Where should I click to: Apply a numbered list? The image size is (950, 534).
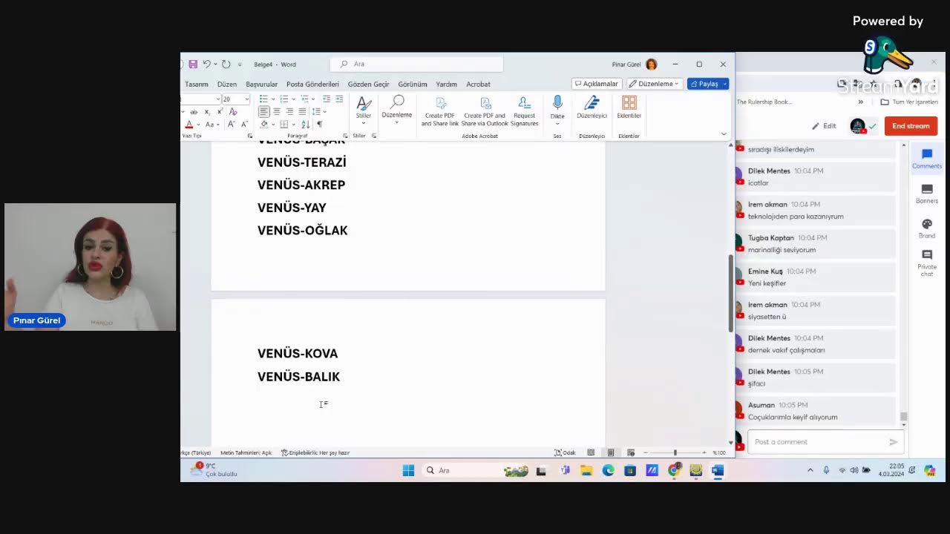click(286, 99)
